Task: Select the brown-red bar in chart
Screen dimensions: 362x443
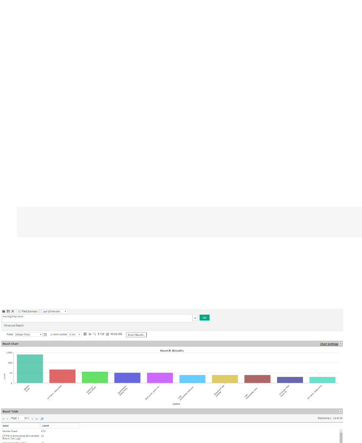Action: tap(258, 379)
